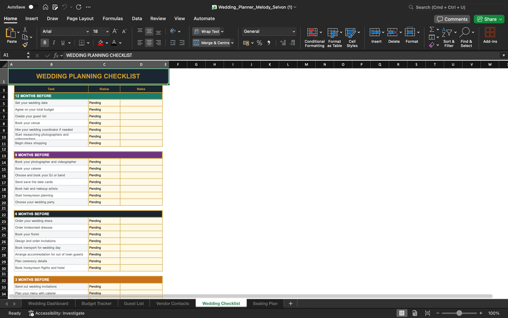Toggle the AutoSave switch
508x318 pixels.
[32, 7]
